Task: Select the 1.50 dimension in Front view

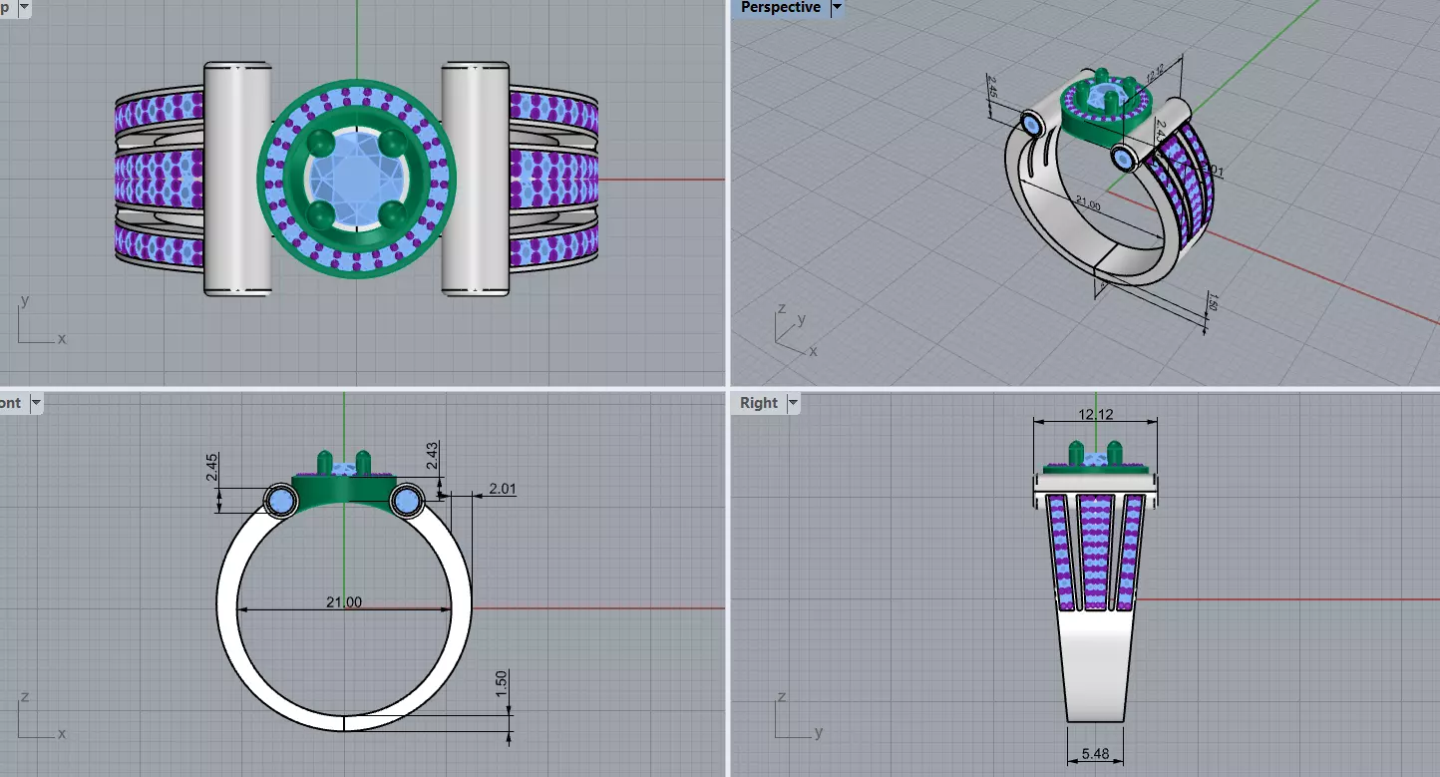Action: click(x=502, y=683)
